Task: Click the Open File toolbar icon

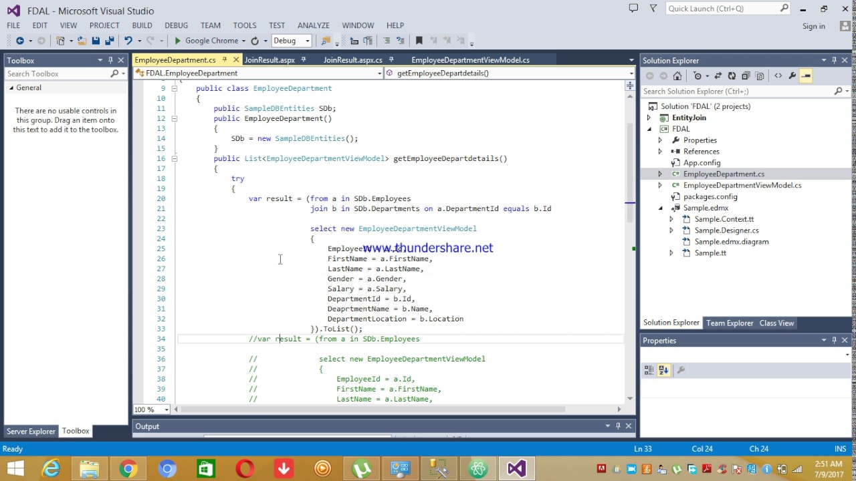Action: pos(82,41)
